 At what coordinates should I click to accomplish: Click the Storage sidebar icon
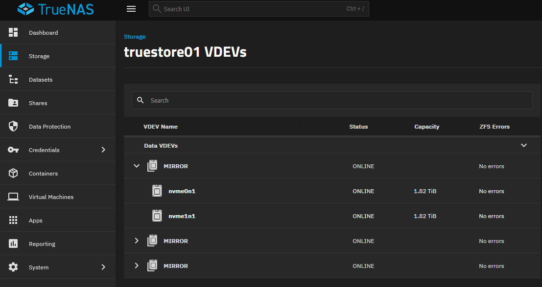(x=13, y=56)
